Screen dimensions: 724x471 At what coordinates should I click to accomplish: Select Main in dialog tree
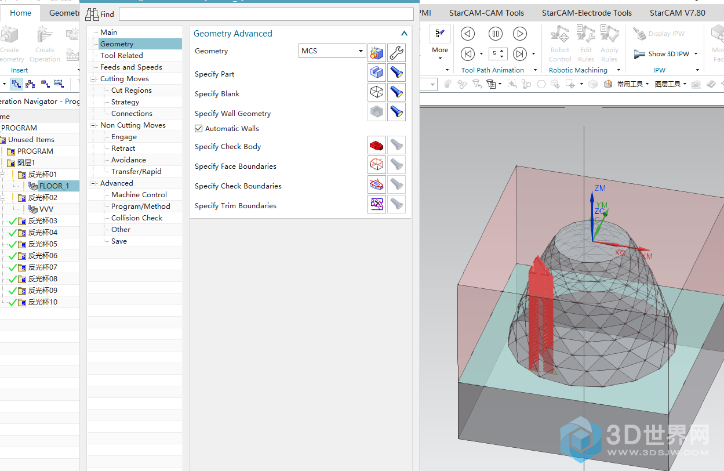pos(108,32)
